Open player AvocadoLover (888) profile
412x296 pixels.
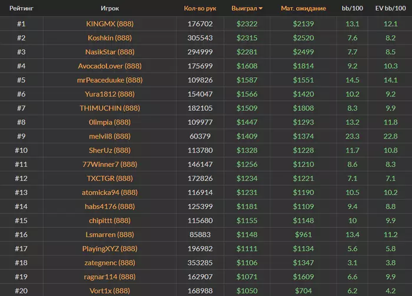(110, 66)
